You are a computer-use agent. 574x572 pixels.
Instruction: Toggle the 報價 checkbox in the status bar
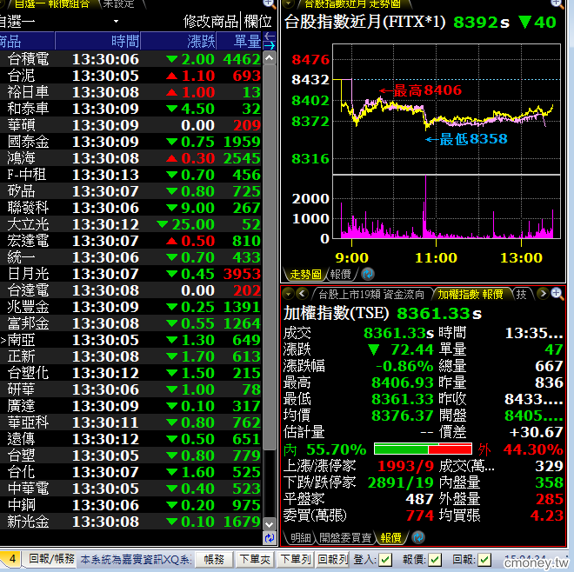pyautogui.click(x=435, y=559)
